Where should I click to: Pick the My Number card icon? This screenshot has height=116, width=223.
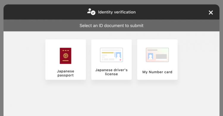point(157,55)
